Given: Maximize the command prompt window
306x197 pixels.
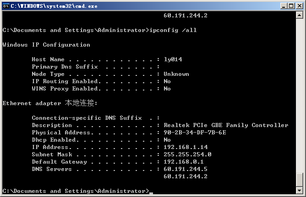Looking at the screenshot, I should (290, 5).
